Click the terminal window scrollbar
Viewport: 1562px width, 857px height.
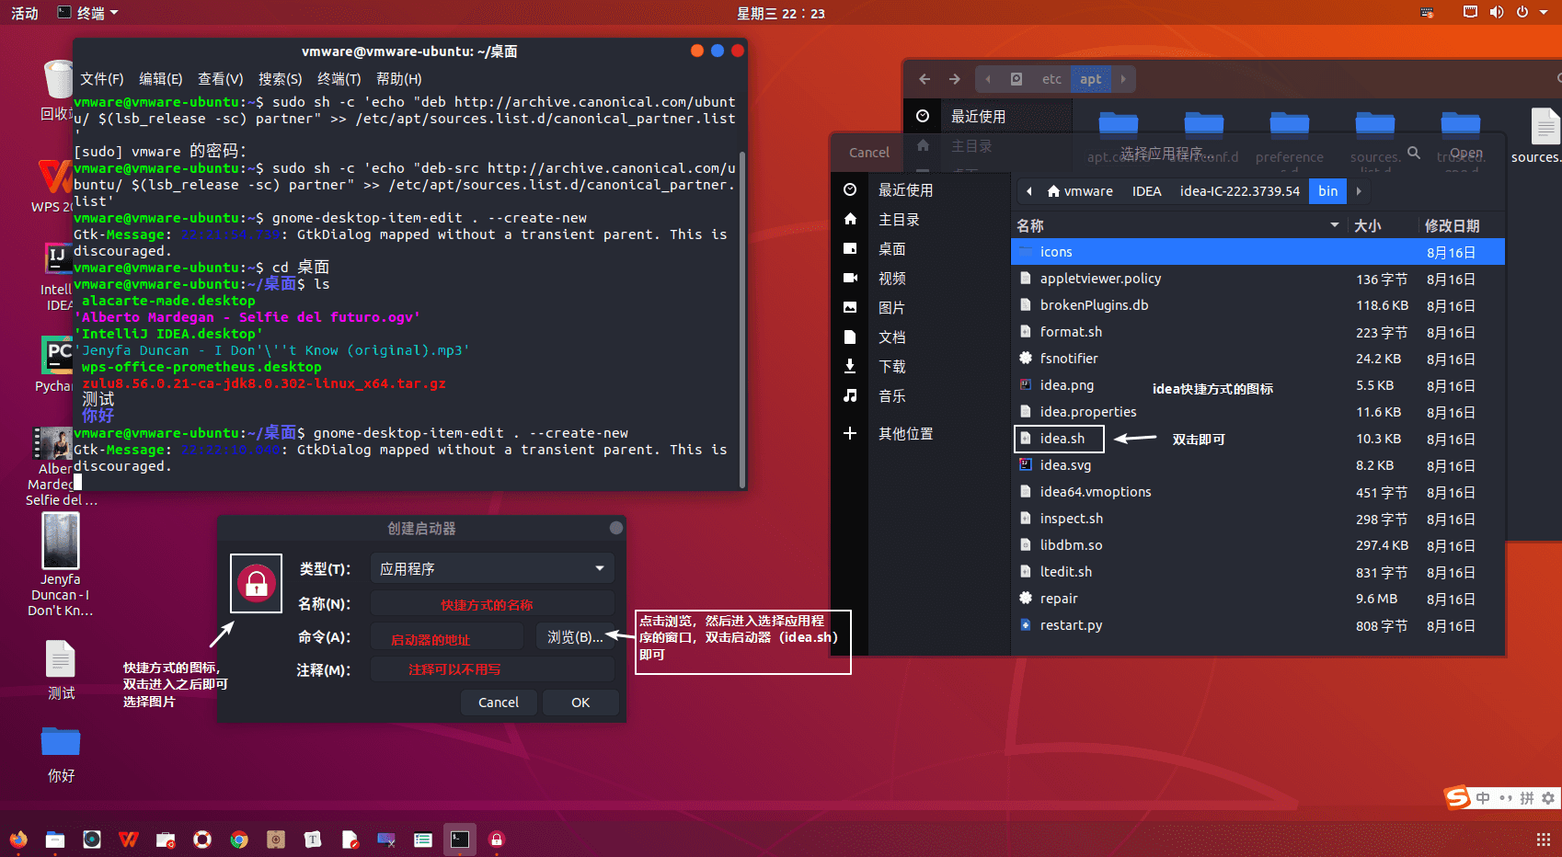coord(742,322)
